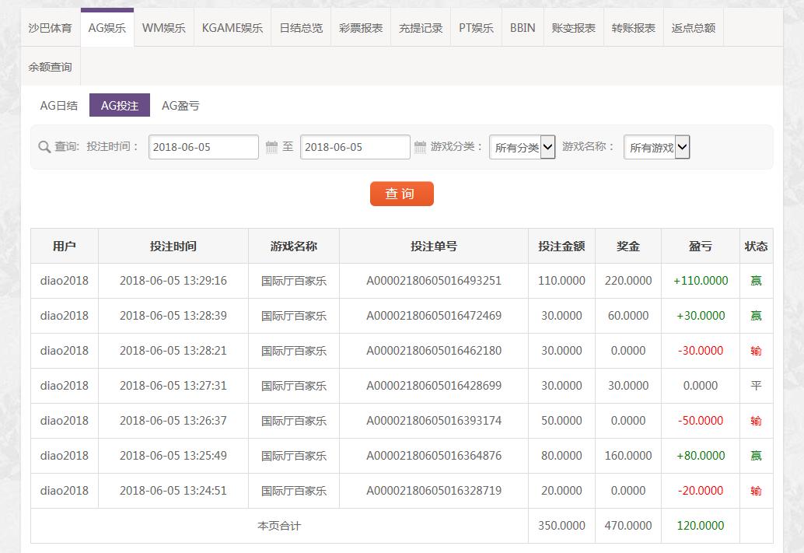Click the end date input field
804x553 pixels.
[x=355, y=147]
